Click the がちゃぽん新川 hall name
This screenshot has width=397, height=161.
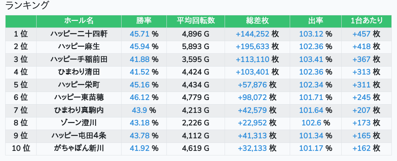click(x=79, y=148)
